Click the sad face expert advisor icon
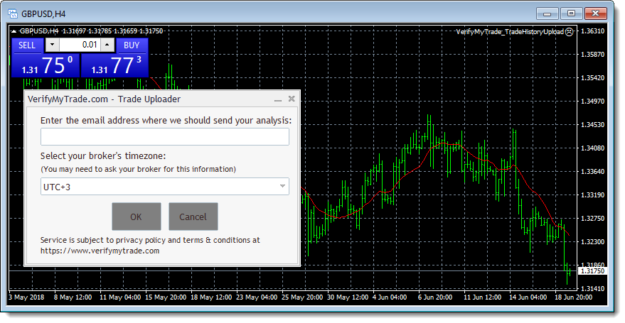The width and height of the screenshot is (625, 323). pyautogui.click(x=570, y=32)
